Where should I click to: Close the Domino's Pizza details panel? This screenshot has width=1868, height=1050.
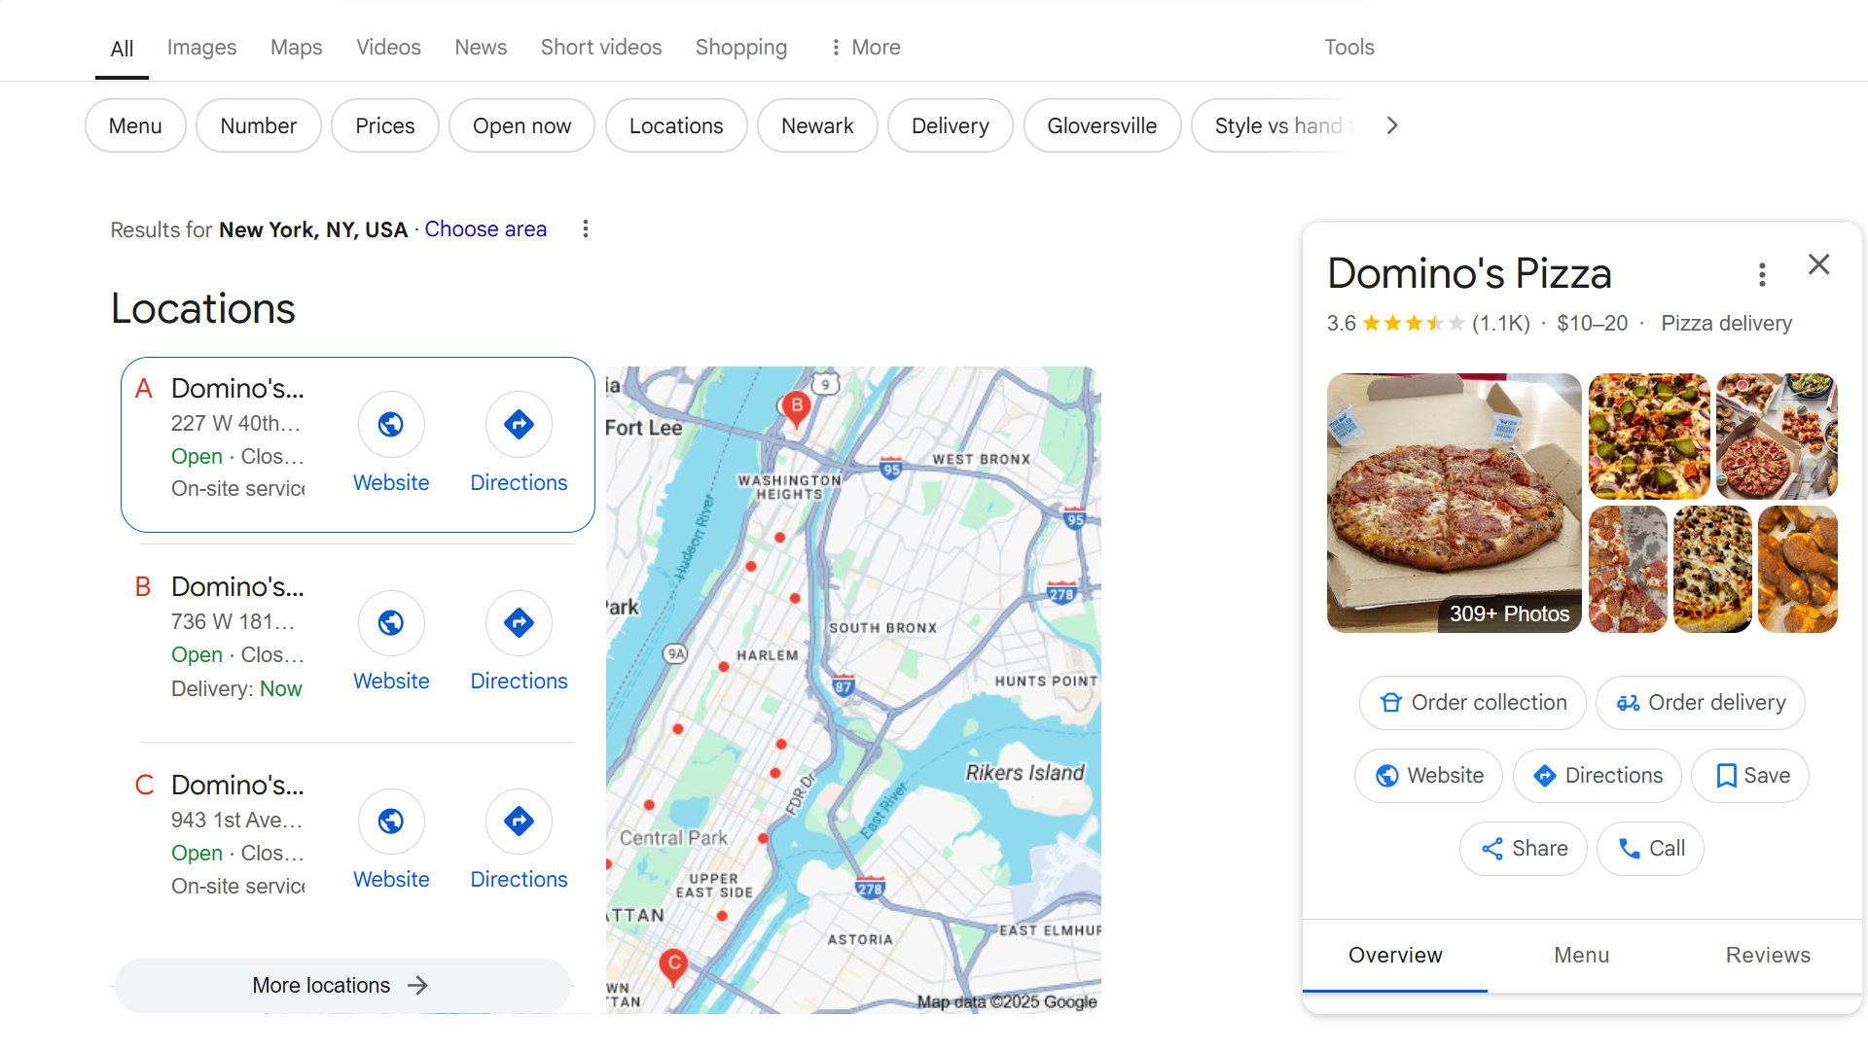point(1818,264)
